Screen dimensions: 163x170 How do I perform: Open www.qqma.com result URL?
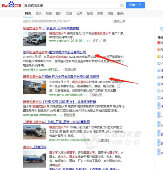pyautogui.click(x=67, y=95)
